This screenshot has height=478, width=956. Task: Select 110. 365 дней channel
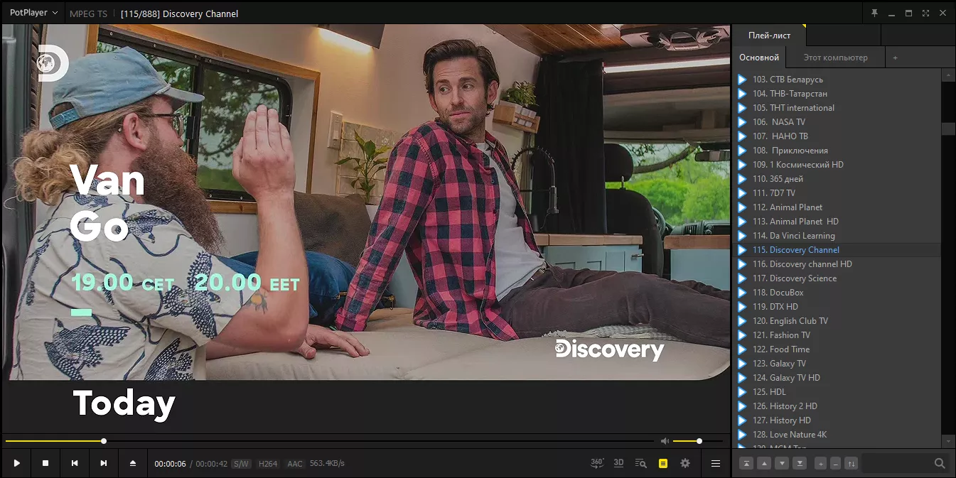(x=837, y=179)
